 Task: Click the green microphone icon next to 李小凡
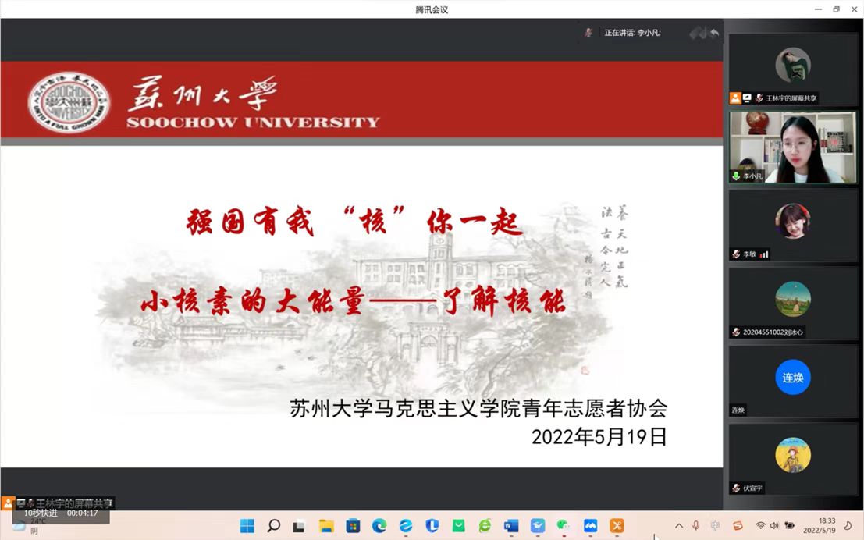736,176
